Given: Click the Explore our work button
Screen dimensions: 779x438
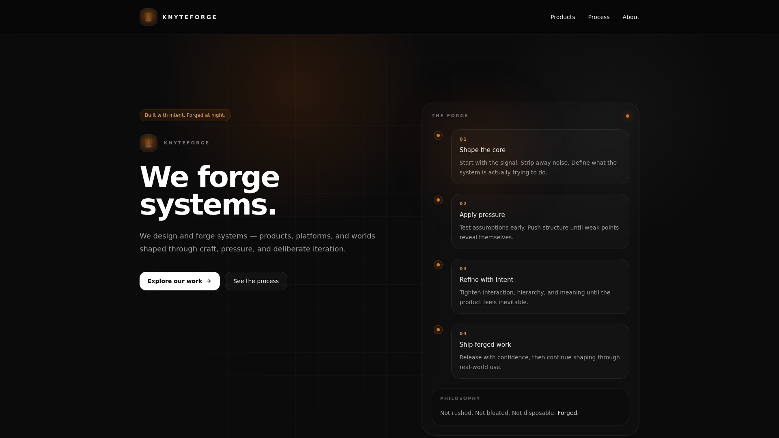Looking at the screenshot, I should (180, 281).
